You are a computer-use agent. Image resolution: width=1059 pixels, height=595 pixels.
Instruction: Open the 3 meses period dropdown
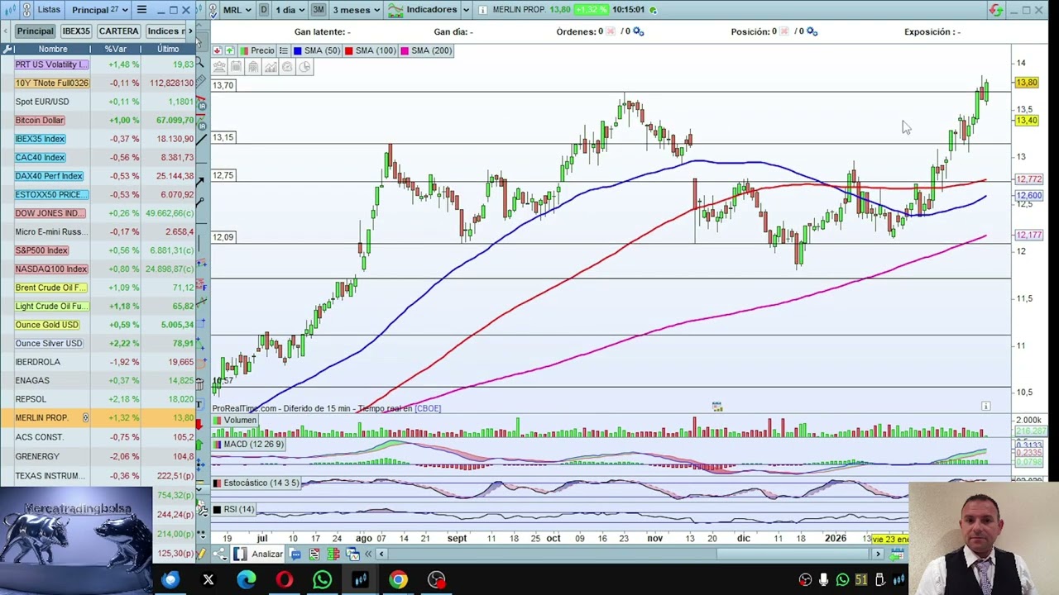point(356,10)
